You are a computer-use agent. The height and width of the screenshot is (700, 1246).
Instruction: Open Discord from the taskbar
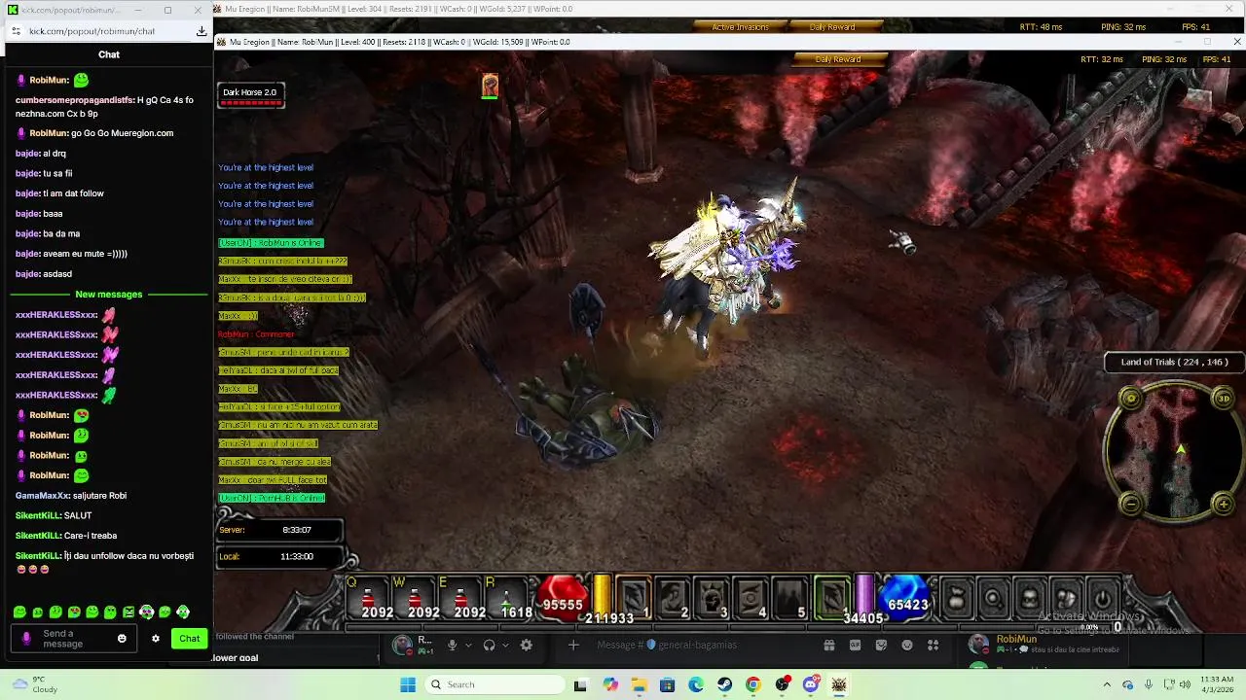pos(810,684)
